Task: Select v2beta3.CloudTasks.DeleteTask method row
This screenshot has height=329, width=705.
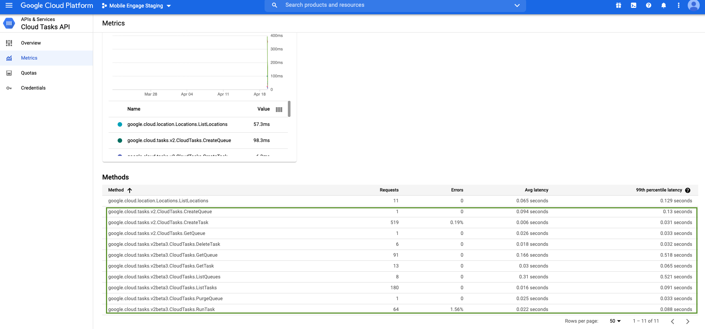Action: (400, 244)
